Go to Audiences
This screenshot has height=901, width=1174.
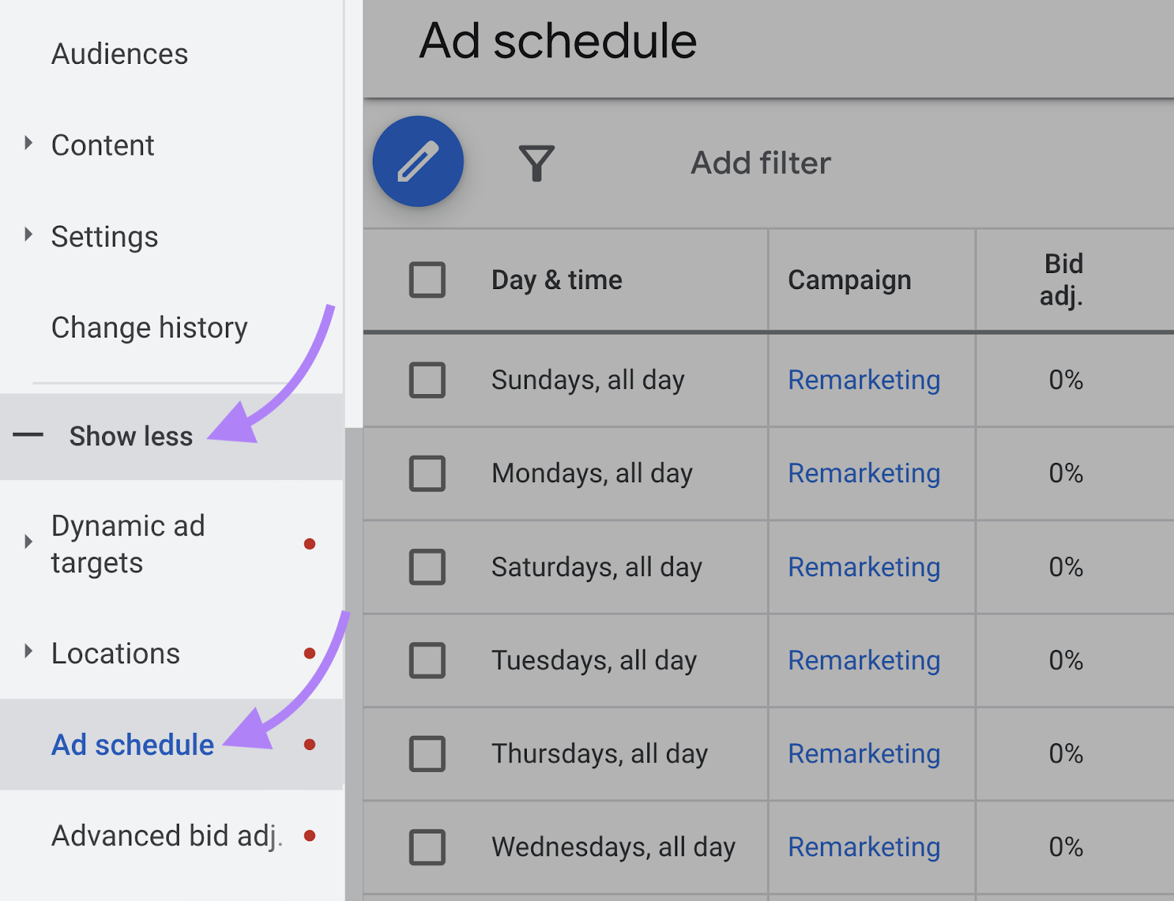click(x=120, y=52)
